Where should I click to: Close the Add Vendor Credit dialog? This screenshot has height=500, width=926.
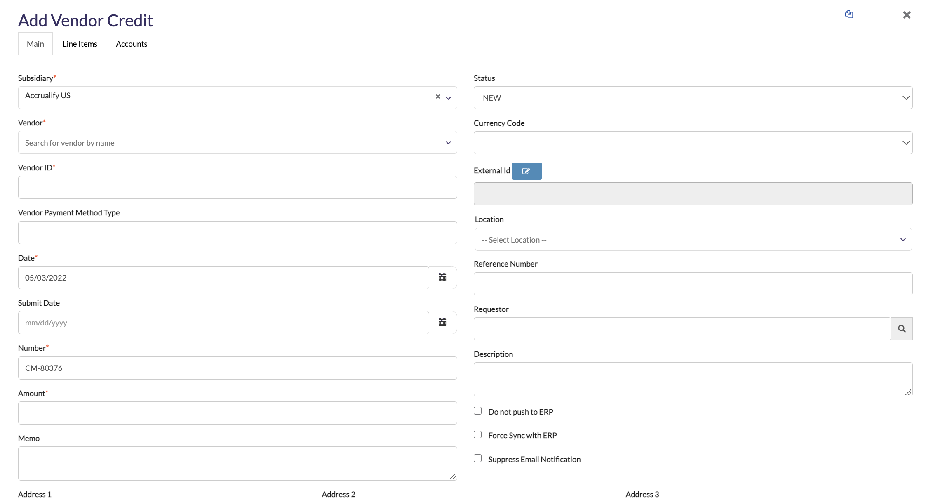tap(907, 15)
